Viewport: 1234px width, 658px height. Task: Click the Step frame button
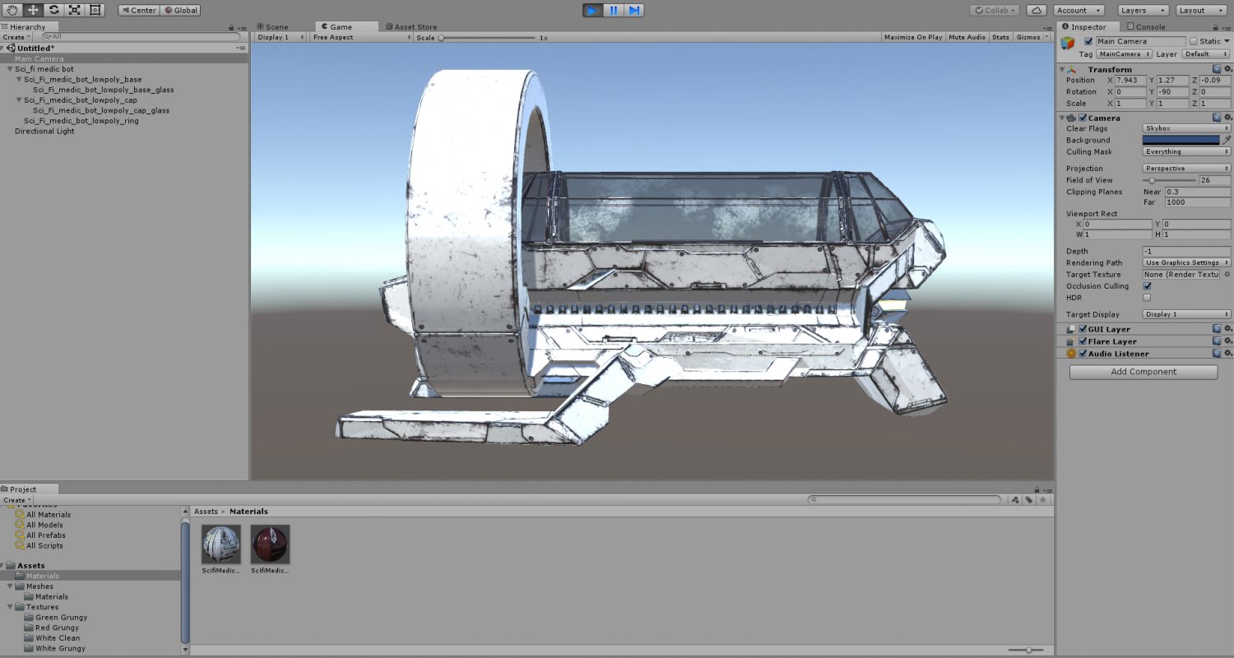tap(633, 10)
